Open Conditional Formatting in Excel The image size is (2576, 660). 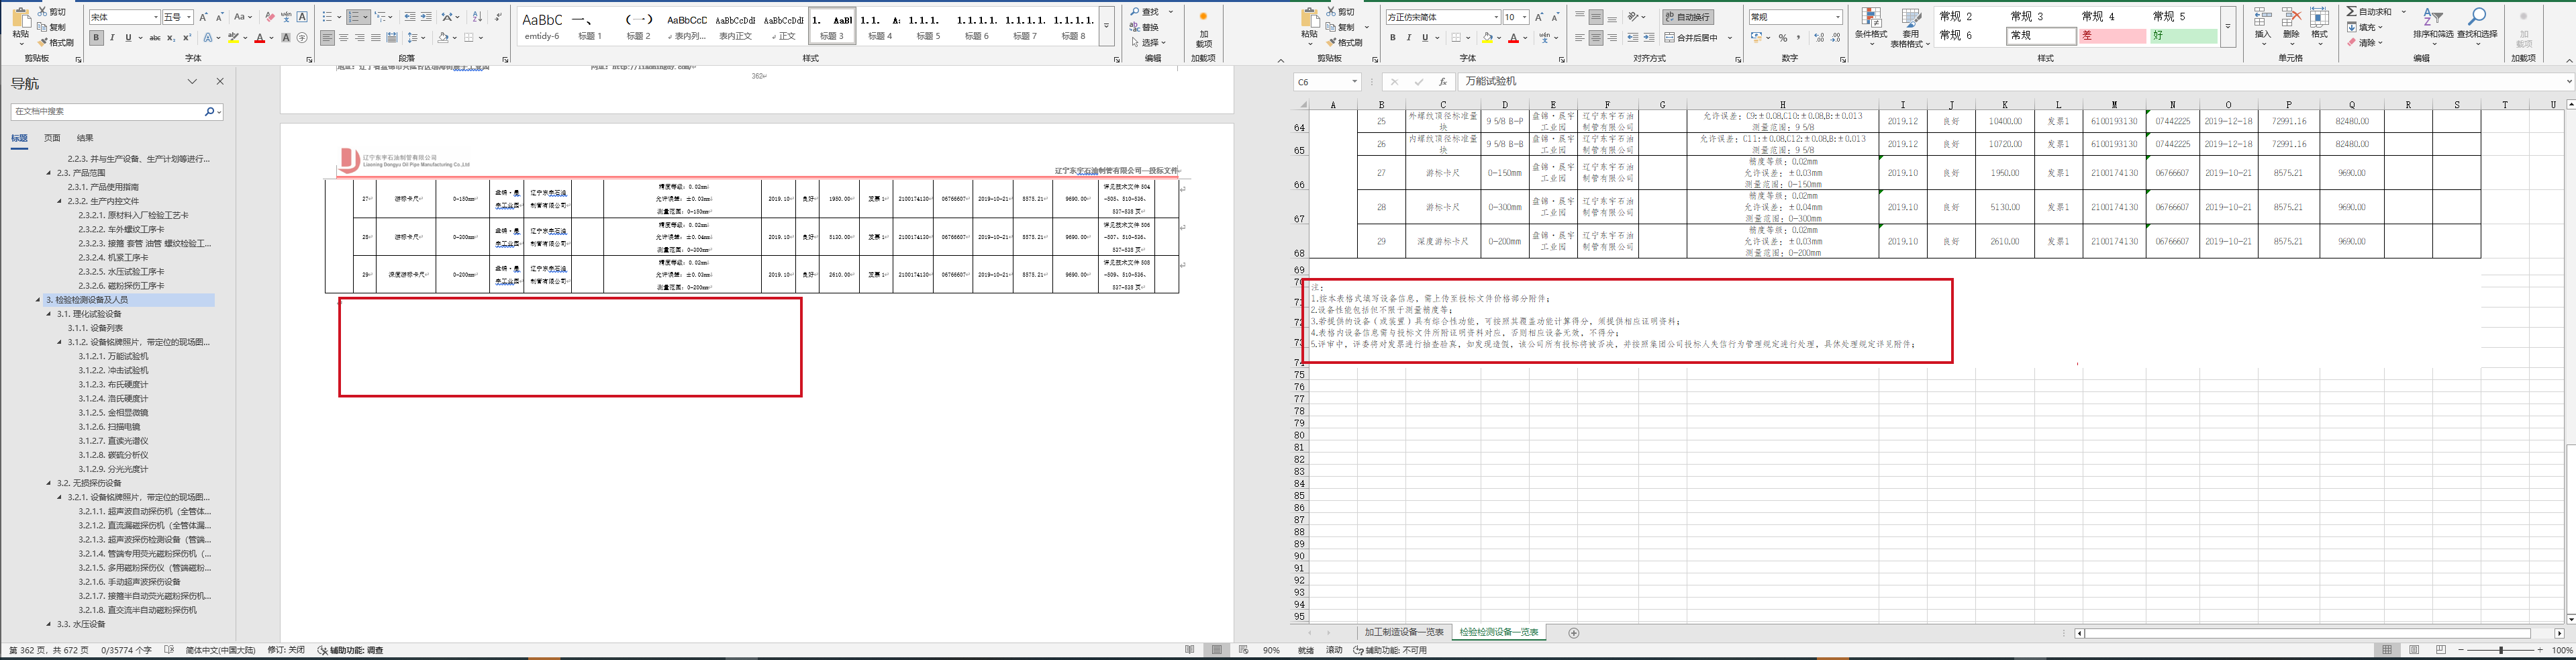(x=1871, y=27)
